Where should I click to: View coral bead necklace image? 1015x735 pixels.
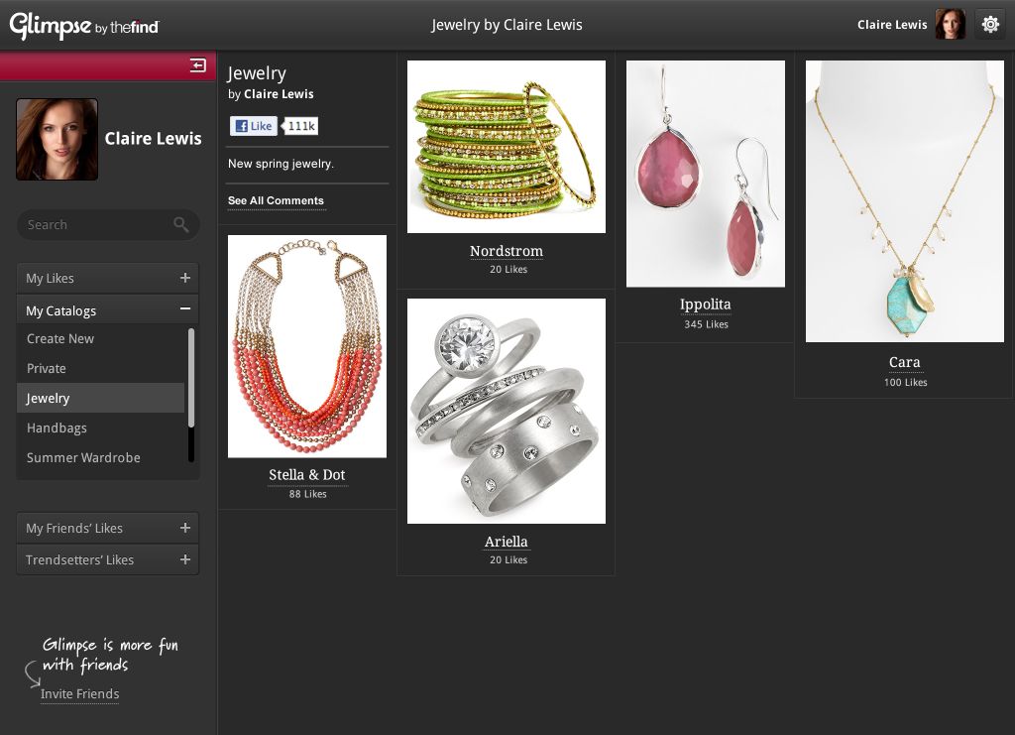coord(307,346)
